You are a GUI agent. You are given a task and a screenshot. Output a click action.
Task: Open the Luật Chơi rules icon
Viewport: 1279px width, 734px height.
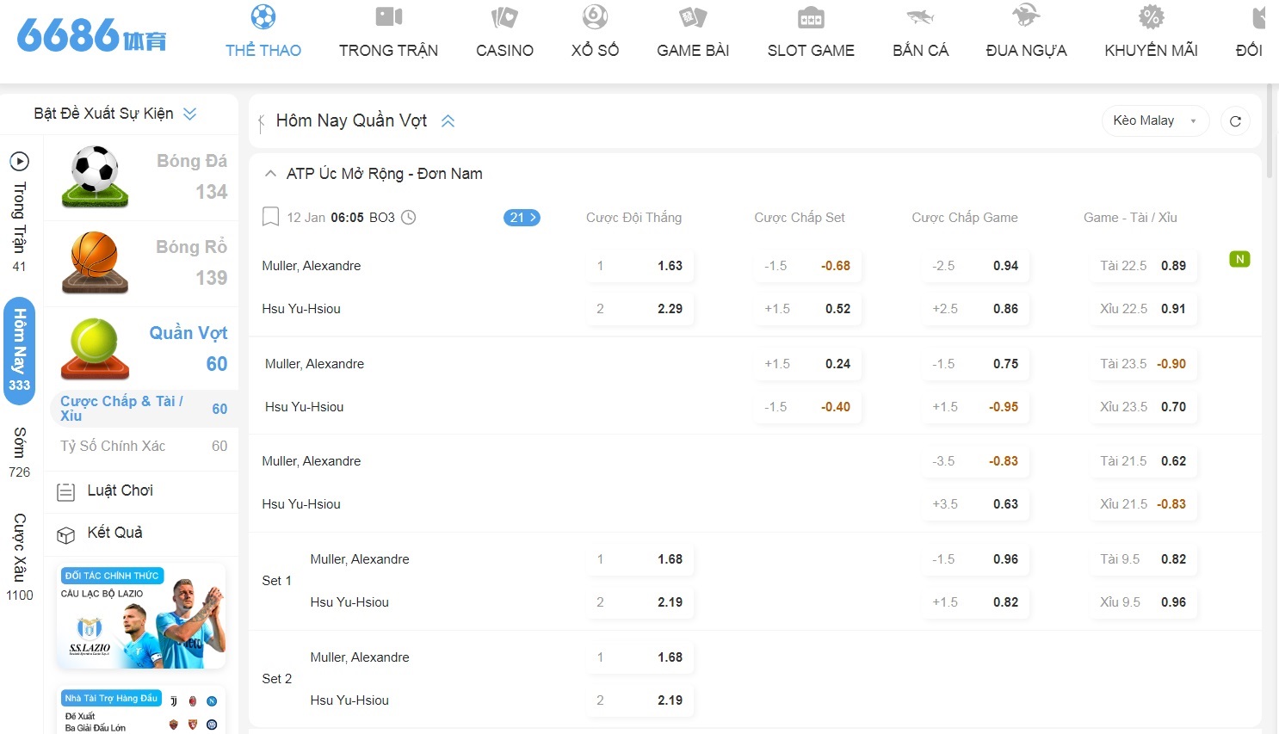pyautogui.click(x=65, y=492)
